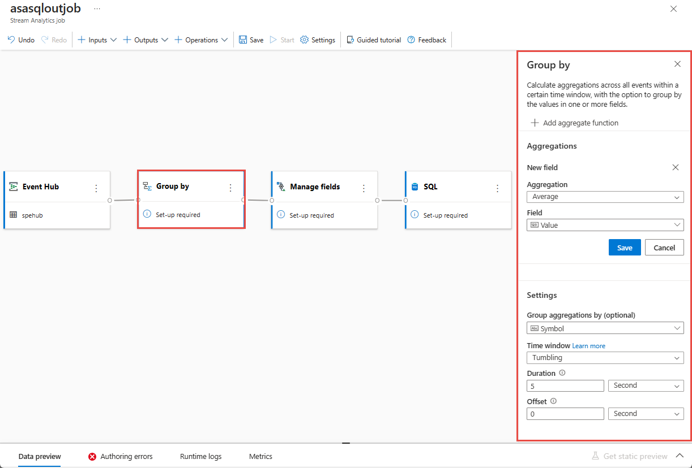Open the Feedback option

[426, 40]
